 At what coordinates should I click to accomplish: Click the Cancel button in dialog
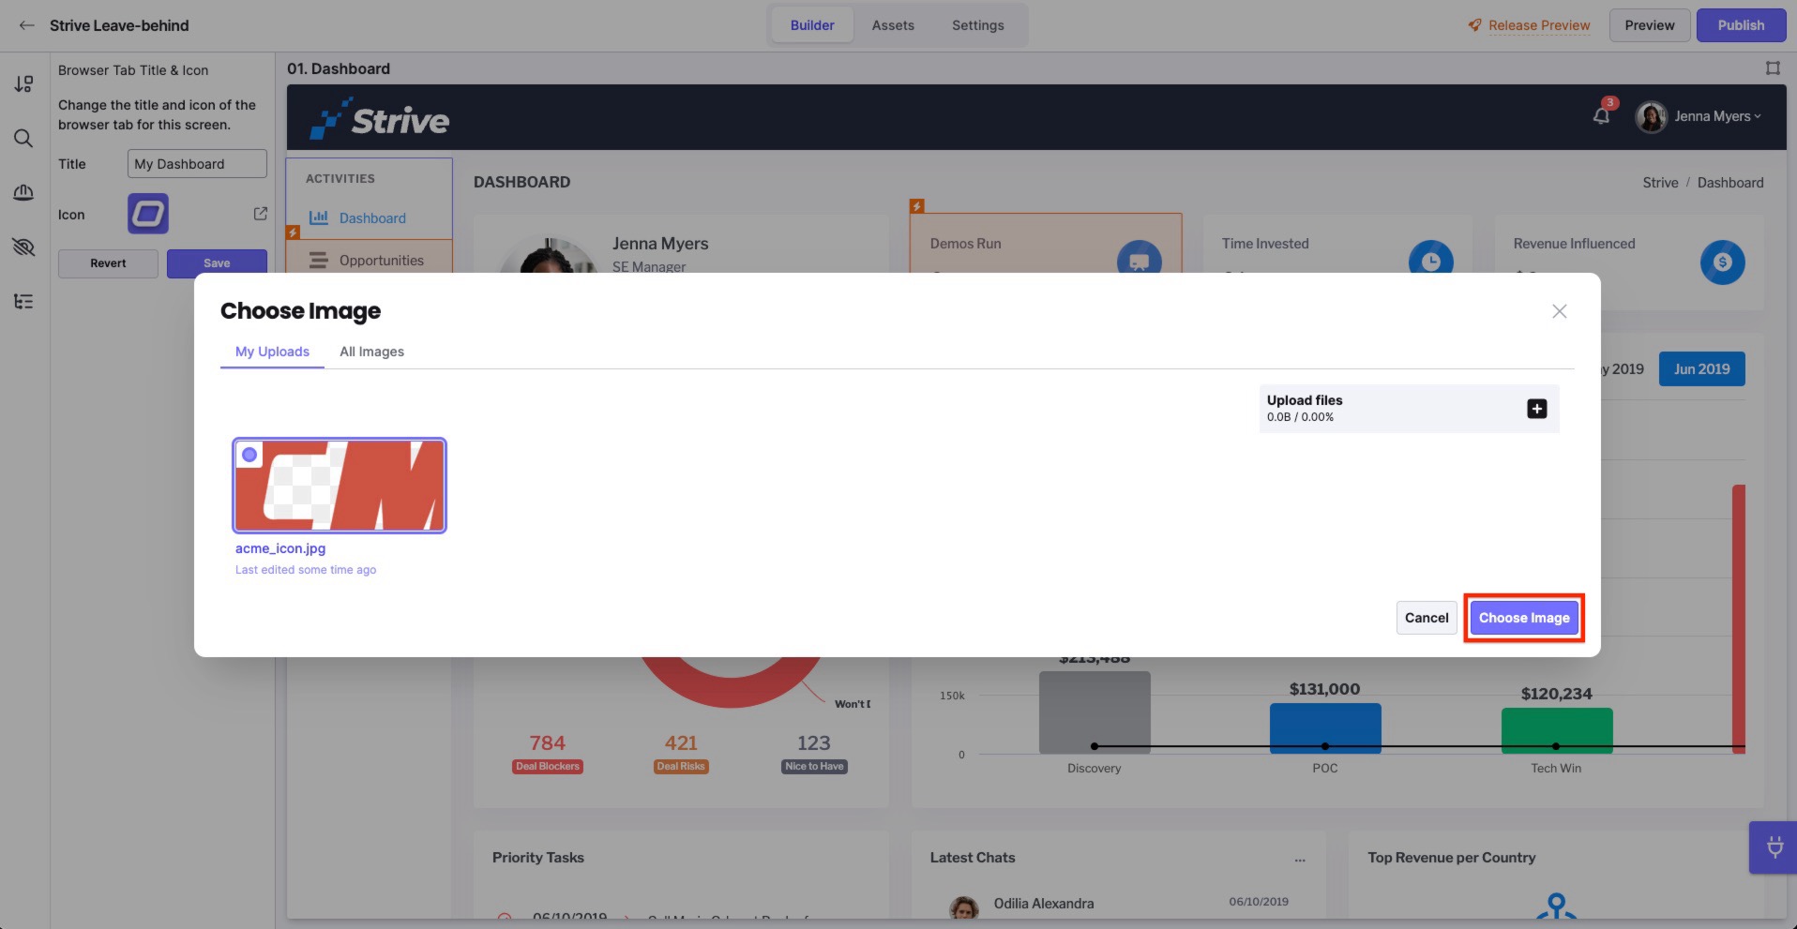click(x=1427, y=618)
